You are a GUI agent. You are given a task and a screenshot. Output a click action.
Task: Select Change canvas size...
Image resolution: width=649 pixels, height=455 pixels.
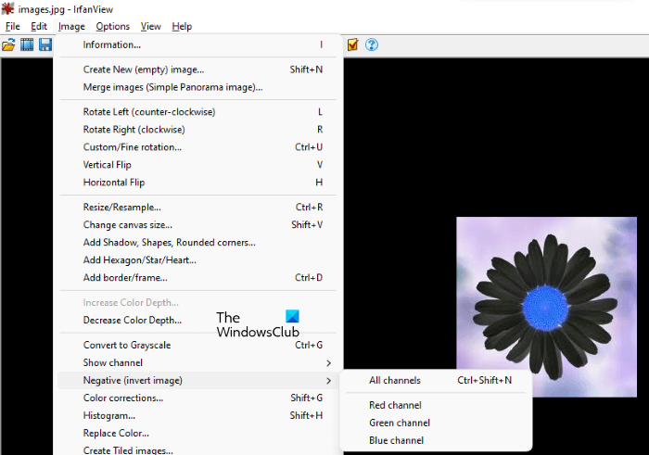197,225
